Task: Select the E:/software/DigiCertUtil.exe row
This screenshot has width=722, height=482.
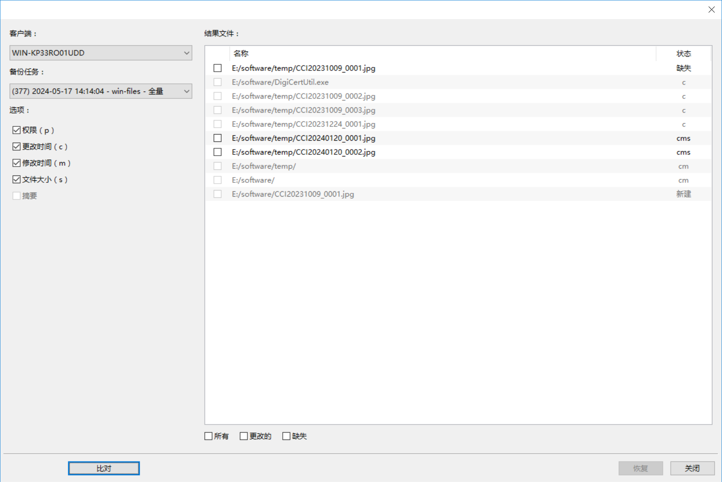Action: pyautogui.click(x=280, y=82)
